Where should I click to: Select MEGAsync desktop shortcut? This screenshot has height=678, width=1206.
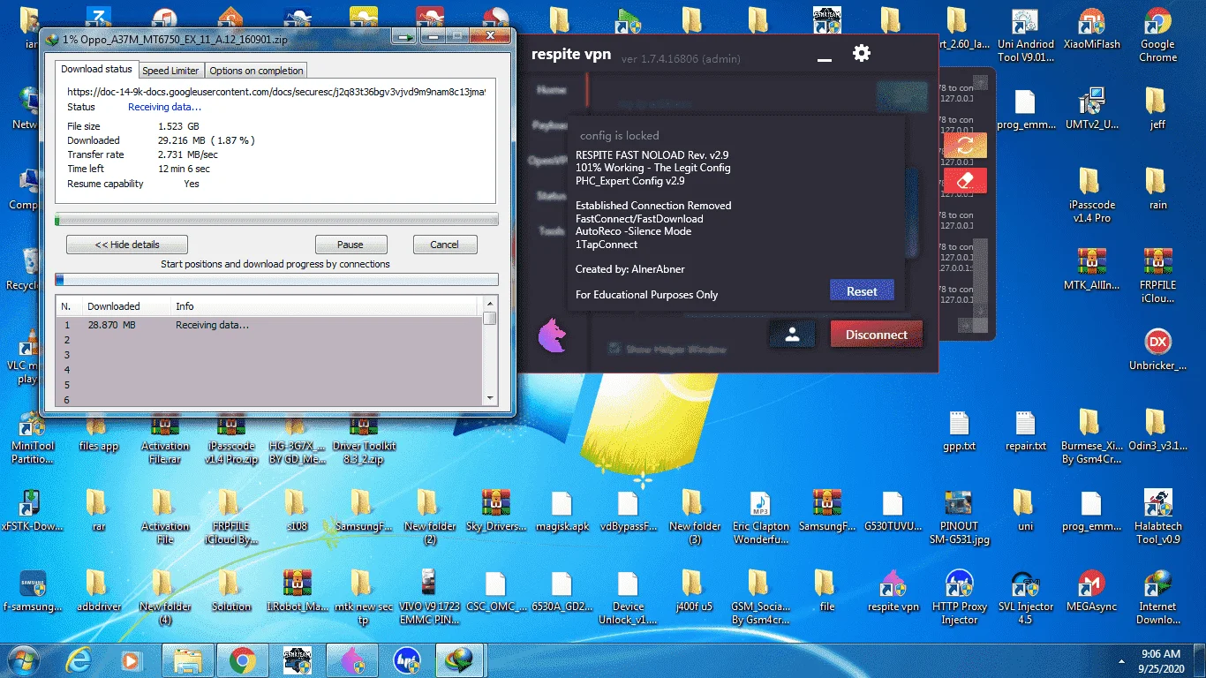(x=1091, y=591)
